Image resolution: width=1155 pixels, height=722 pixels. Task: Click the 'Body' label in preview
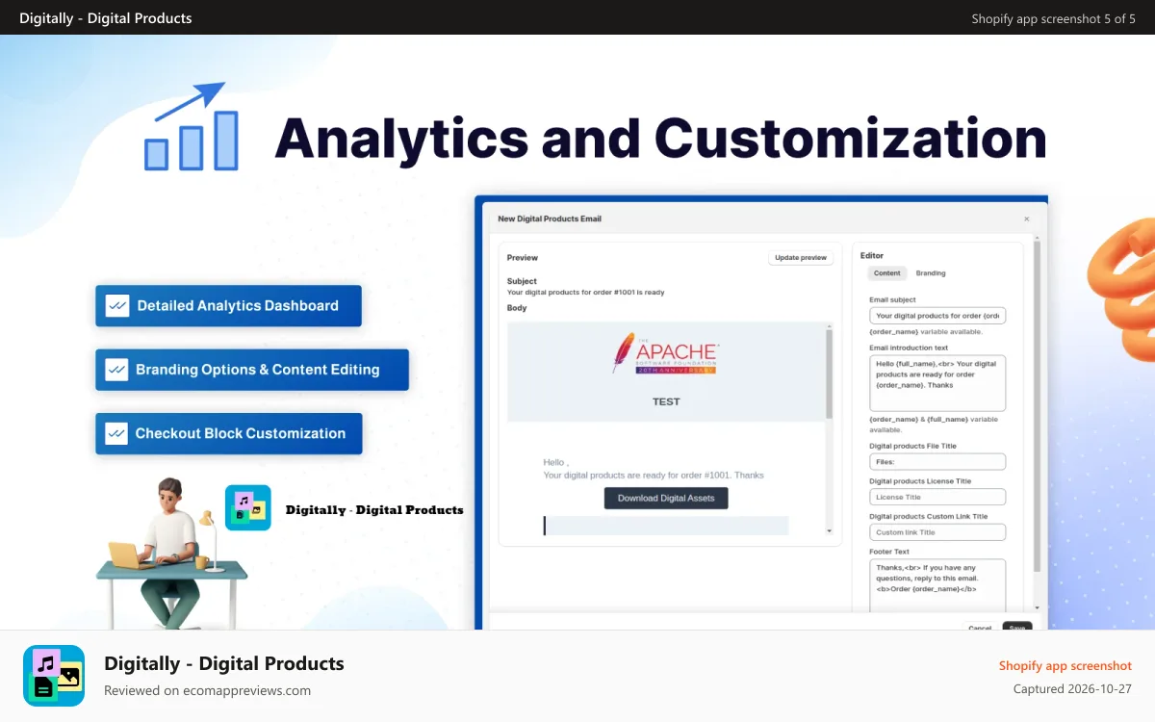point(517,308)
